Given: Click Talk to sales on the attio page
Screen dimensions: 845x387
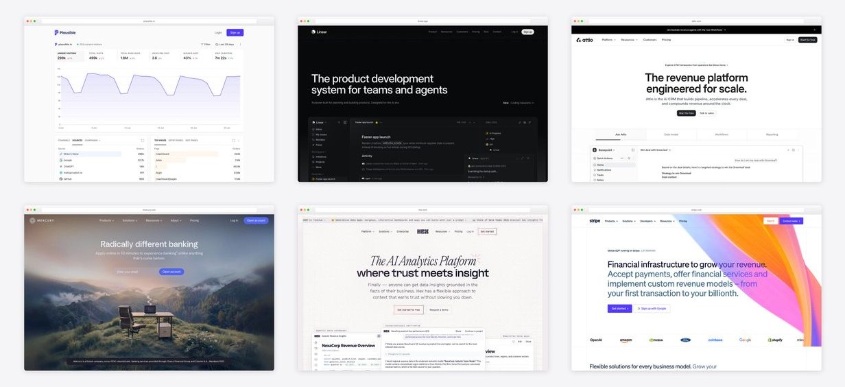Looking at the screenshot, I should (x=706, y=113).
